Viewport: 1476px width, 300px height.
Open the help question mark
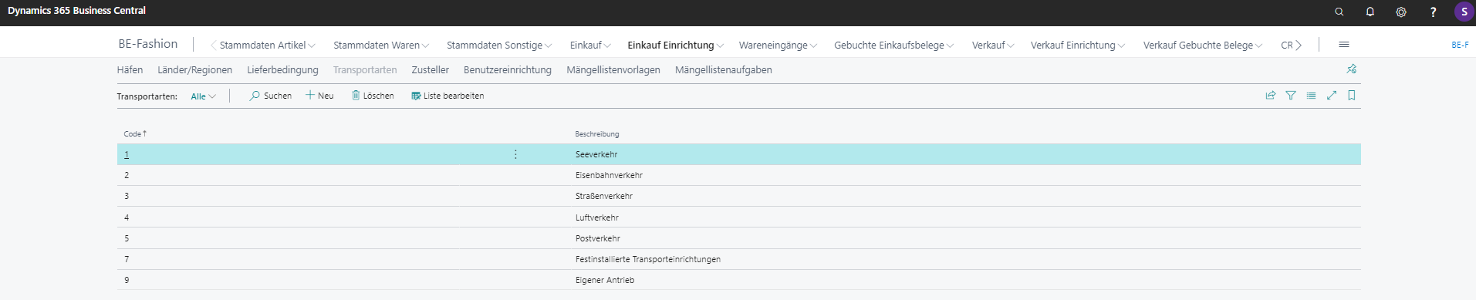point(1433,12)
